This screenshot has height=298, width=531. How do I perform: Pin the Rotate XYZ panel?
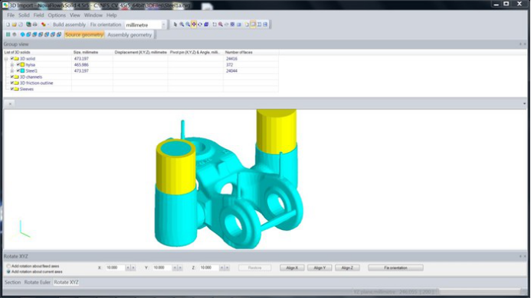point(520,257)
